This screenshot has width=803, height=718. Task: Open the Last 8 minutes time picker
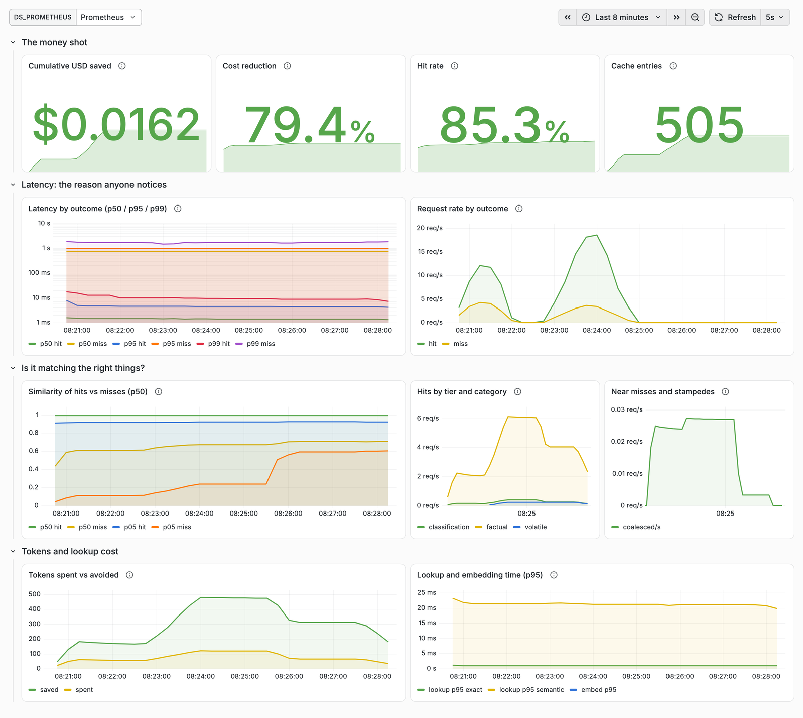point(622,17)
